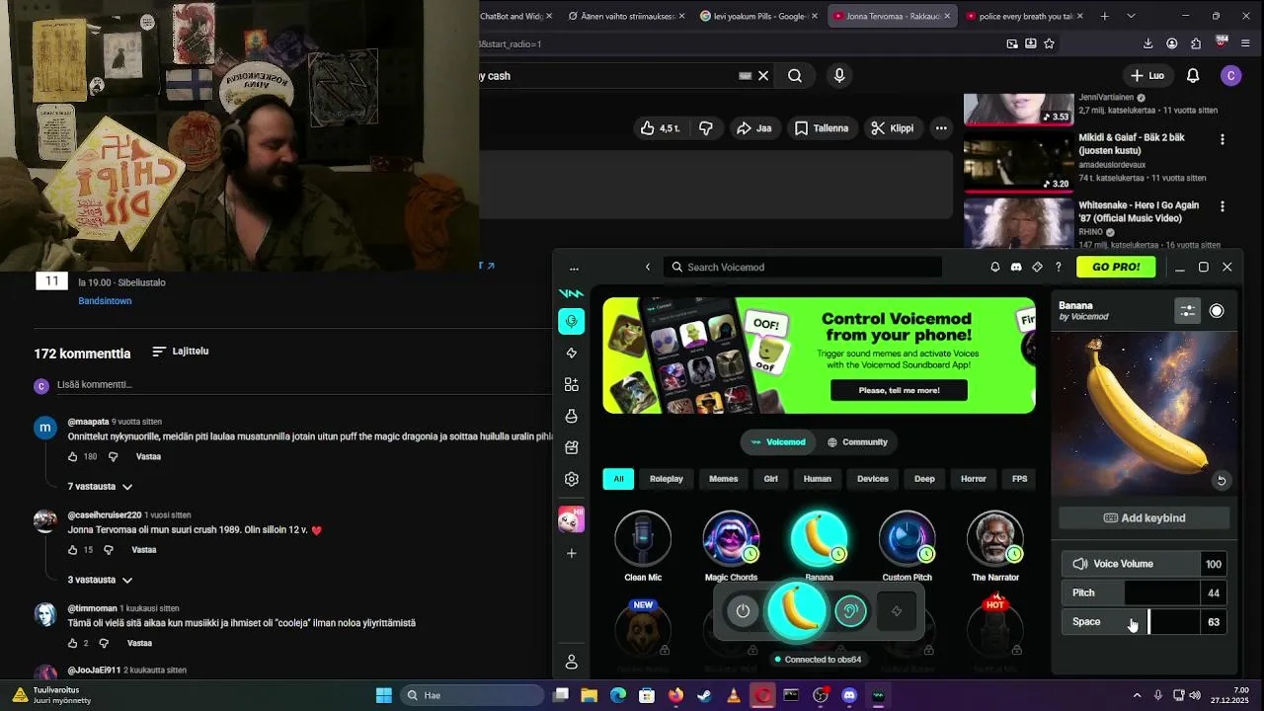The image size is (1264, 711).
Task: Open Voicebox microphone section in Voicemod sidebar
Action: point(572,321)
